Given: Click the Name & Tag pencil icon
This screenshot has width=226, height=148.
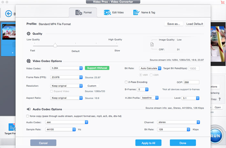Looking at the screenshot, I should (x=136, y=13).
